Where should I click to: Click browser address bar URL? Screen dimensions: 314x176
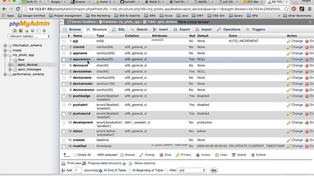pos(156,9)
